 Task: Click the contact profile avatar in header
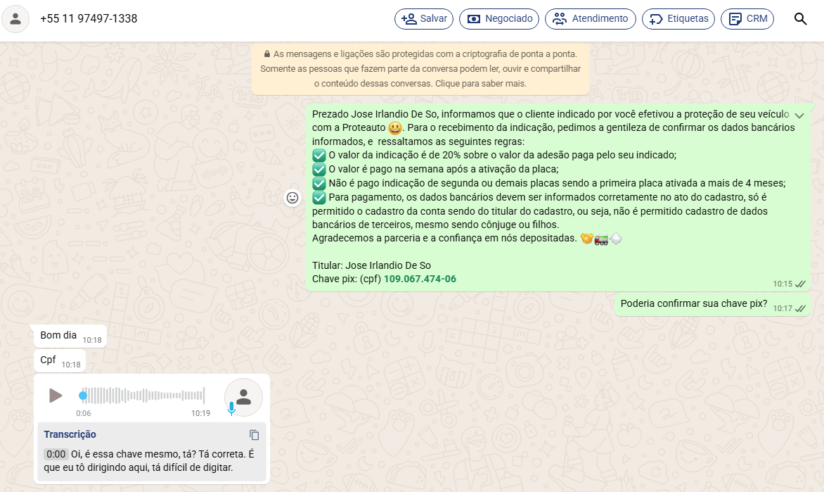15,19
